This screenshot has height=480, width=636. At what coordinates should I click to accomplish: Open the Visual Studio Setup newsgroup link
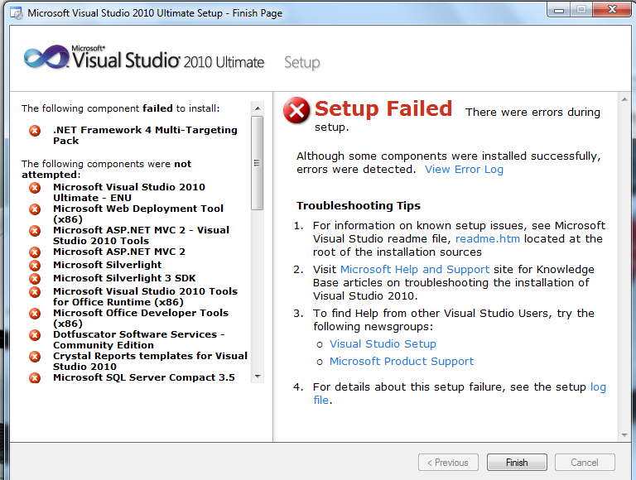coord(383,344)
